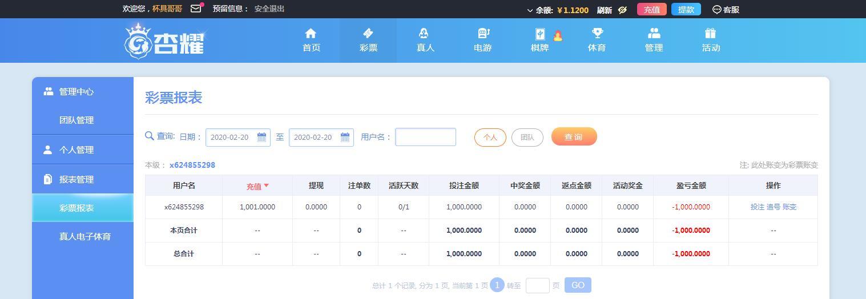Click 用户名 column header
Screen dimensions: 866x299
[x=184, y=185]
